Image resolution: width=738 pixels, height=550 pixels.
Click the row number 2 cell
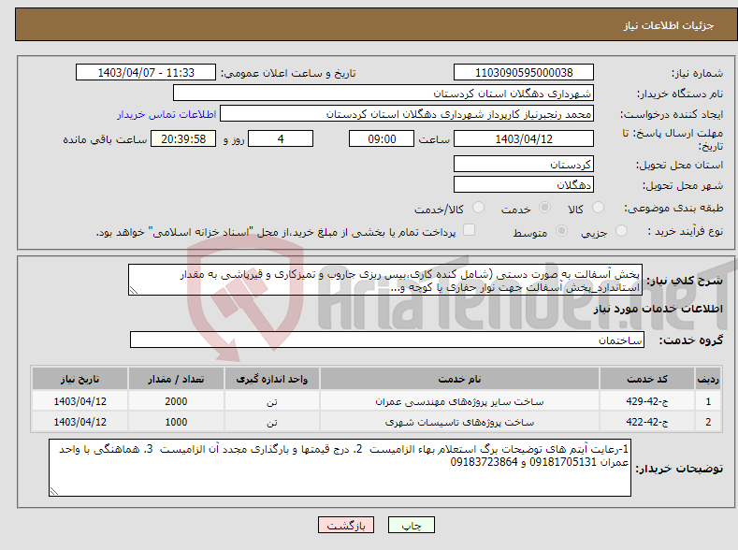pos(708,422)
